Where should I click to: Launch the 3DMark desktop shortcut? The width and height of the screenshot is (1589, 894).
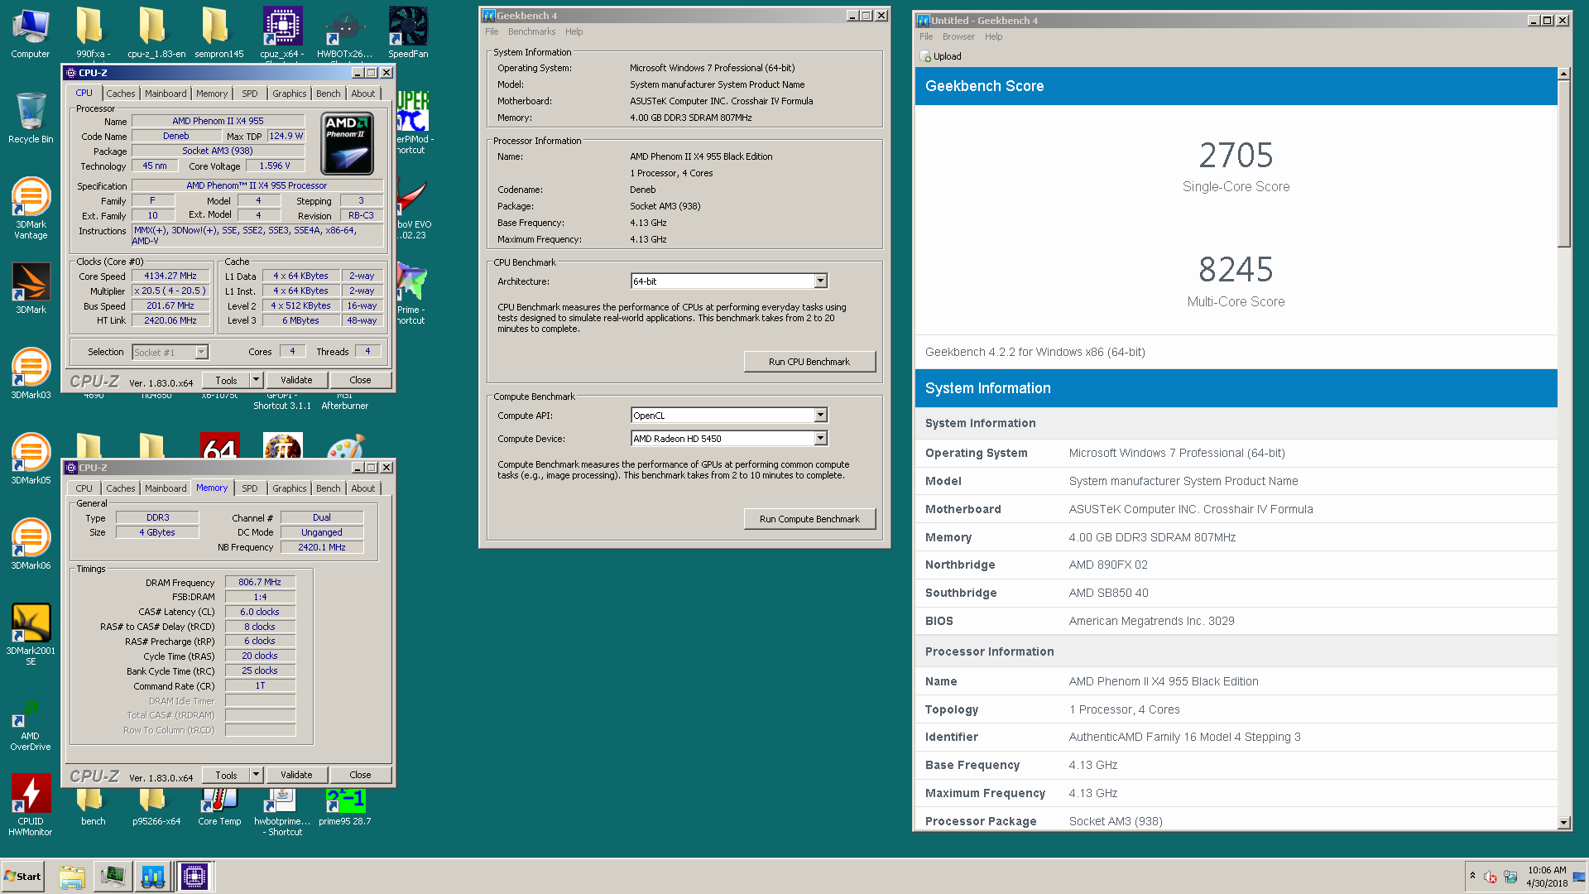(x=31, y=289)
